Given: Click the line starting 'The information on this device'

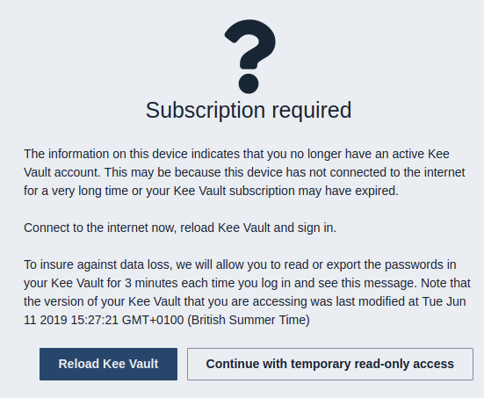Looking at the screenshot, I should (x=236, y=154).
